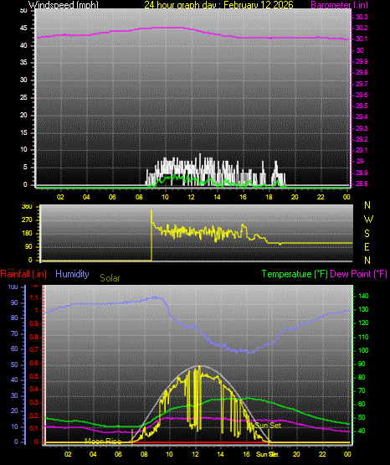Click the 30.2 barometer scale value
Image resolution: width=390 pixels, height=465 pixels.
click(x=362, y=28)
